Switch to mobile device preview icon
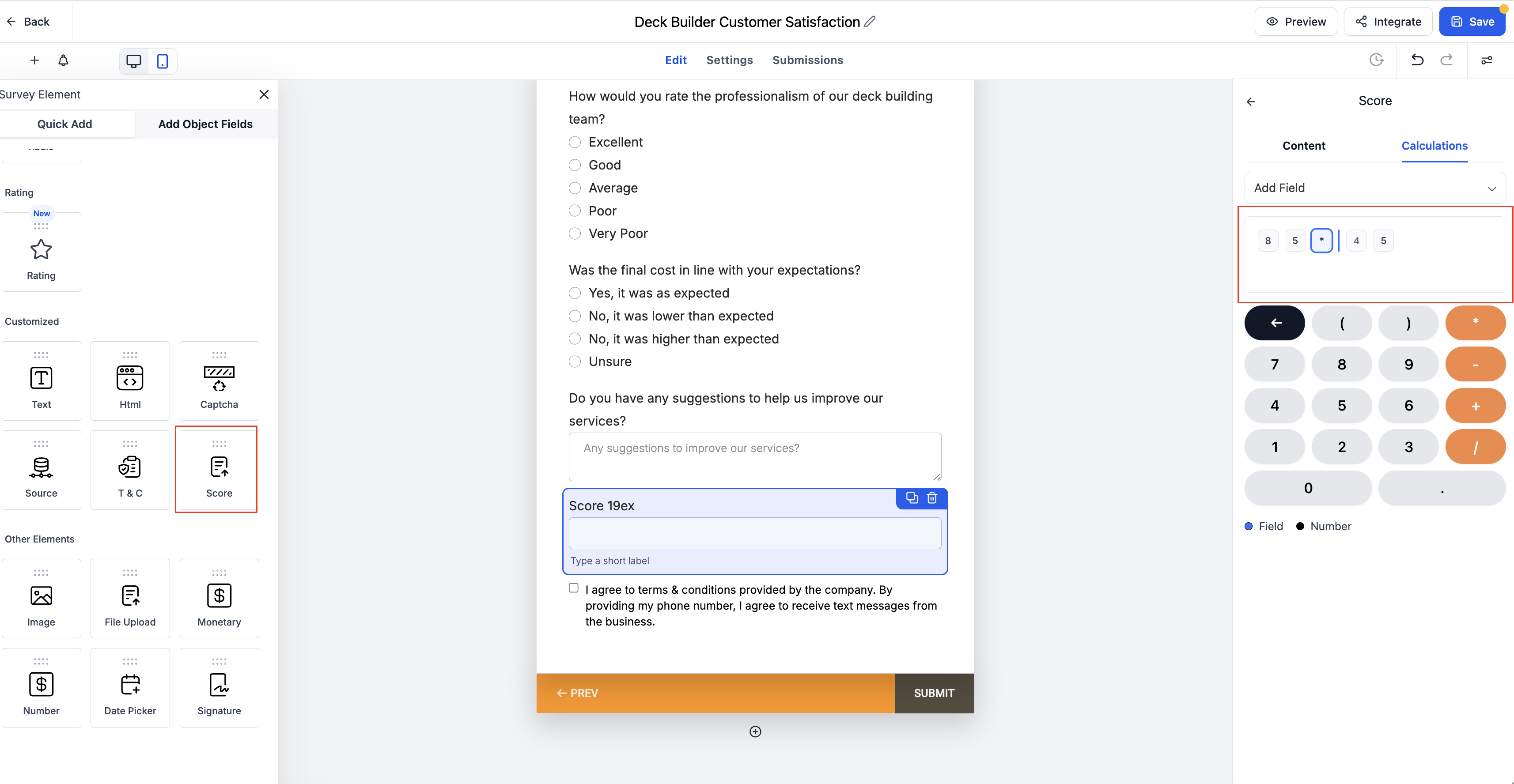Image resolution: width=1514 pixels, height=784 pixels. pos(162,61)
